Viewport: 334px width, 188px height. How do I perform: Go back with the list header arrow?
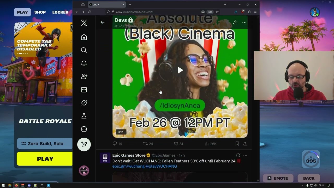coord(103,22)
